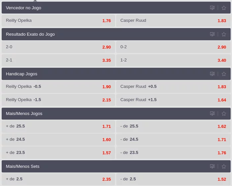Select Reilly Opelka to win at 1.76

58,20
